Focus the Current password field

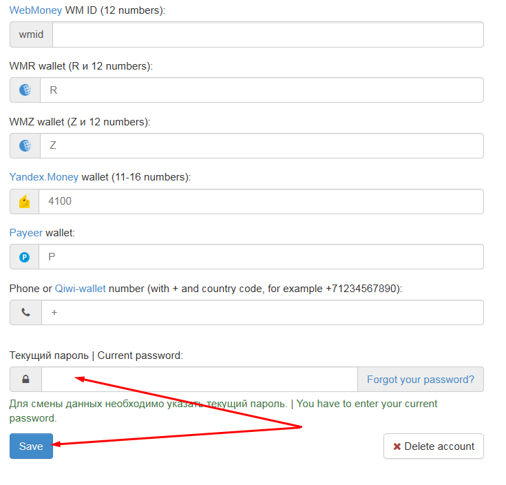(x=200, y=379)
